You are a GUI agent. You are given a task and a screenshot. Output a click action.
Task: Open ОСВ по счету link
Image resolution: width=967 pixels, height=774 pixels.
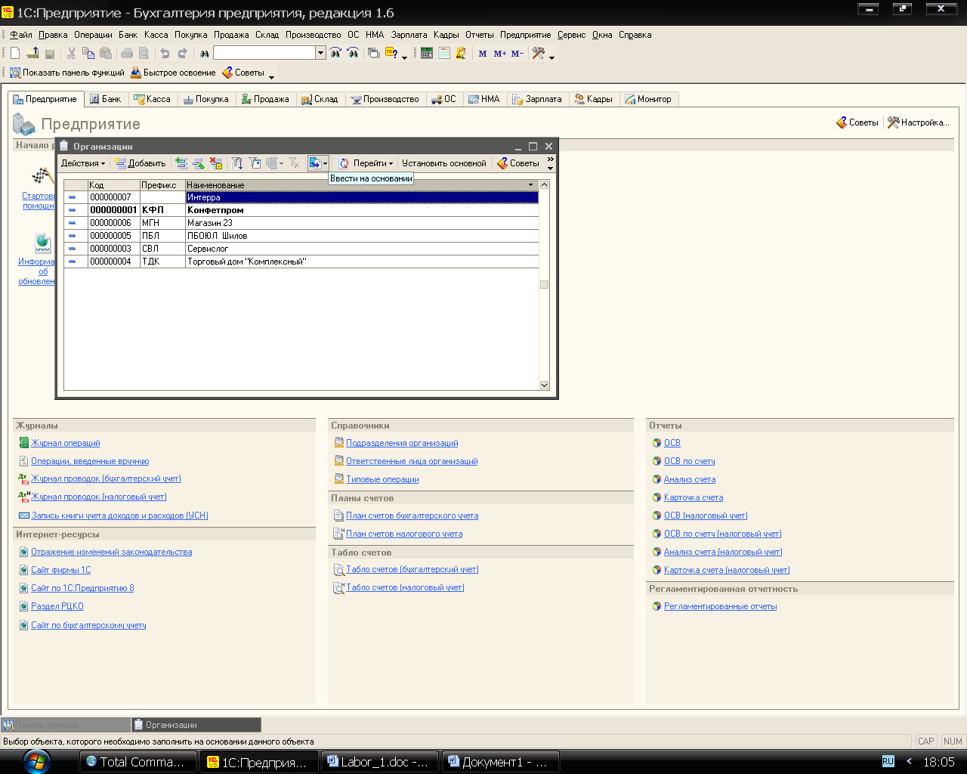point(689,461)
